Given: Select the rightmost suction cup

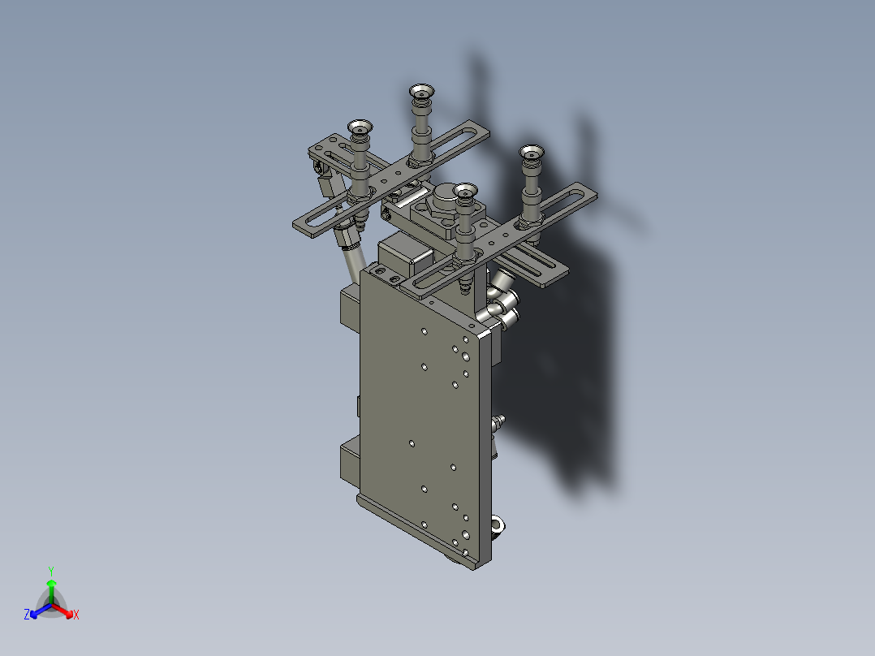Looking at the screenshot, I should [x=531, y=153].
